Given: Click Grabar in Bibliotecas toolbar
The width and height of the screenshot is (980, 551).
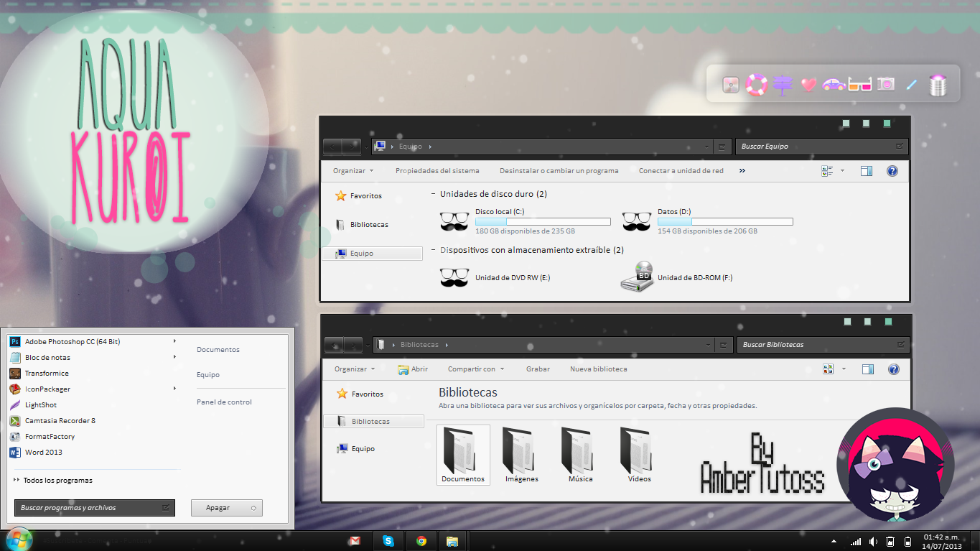Looking at the screenshot, I should tap(538, 369).
